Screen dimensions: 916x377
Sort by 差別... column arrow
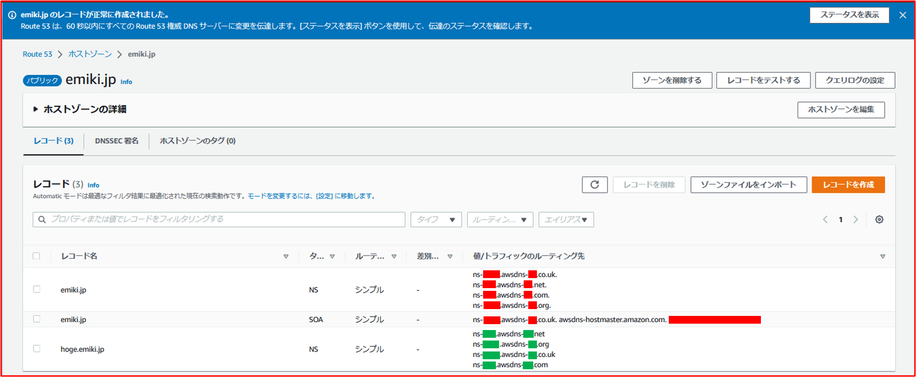450,256
